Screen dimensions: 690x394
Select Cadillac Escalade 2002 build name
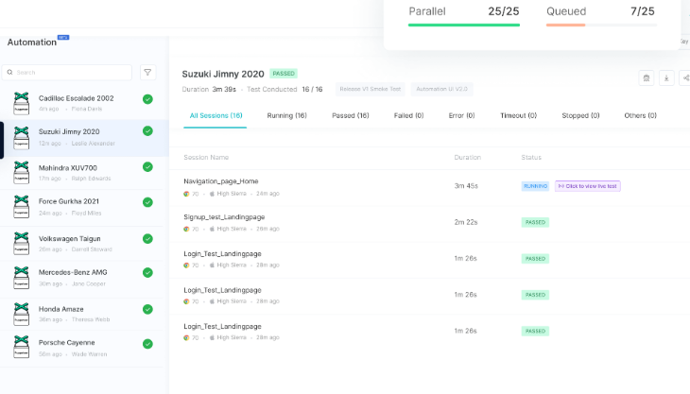(x=77, y=98)
